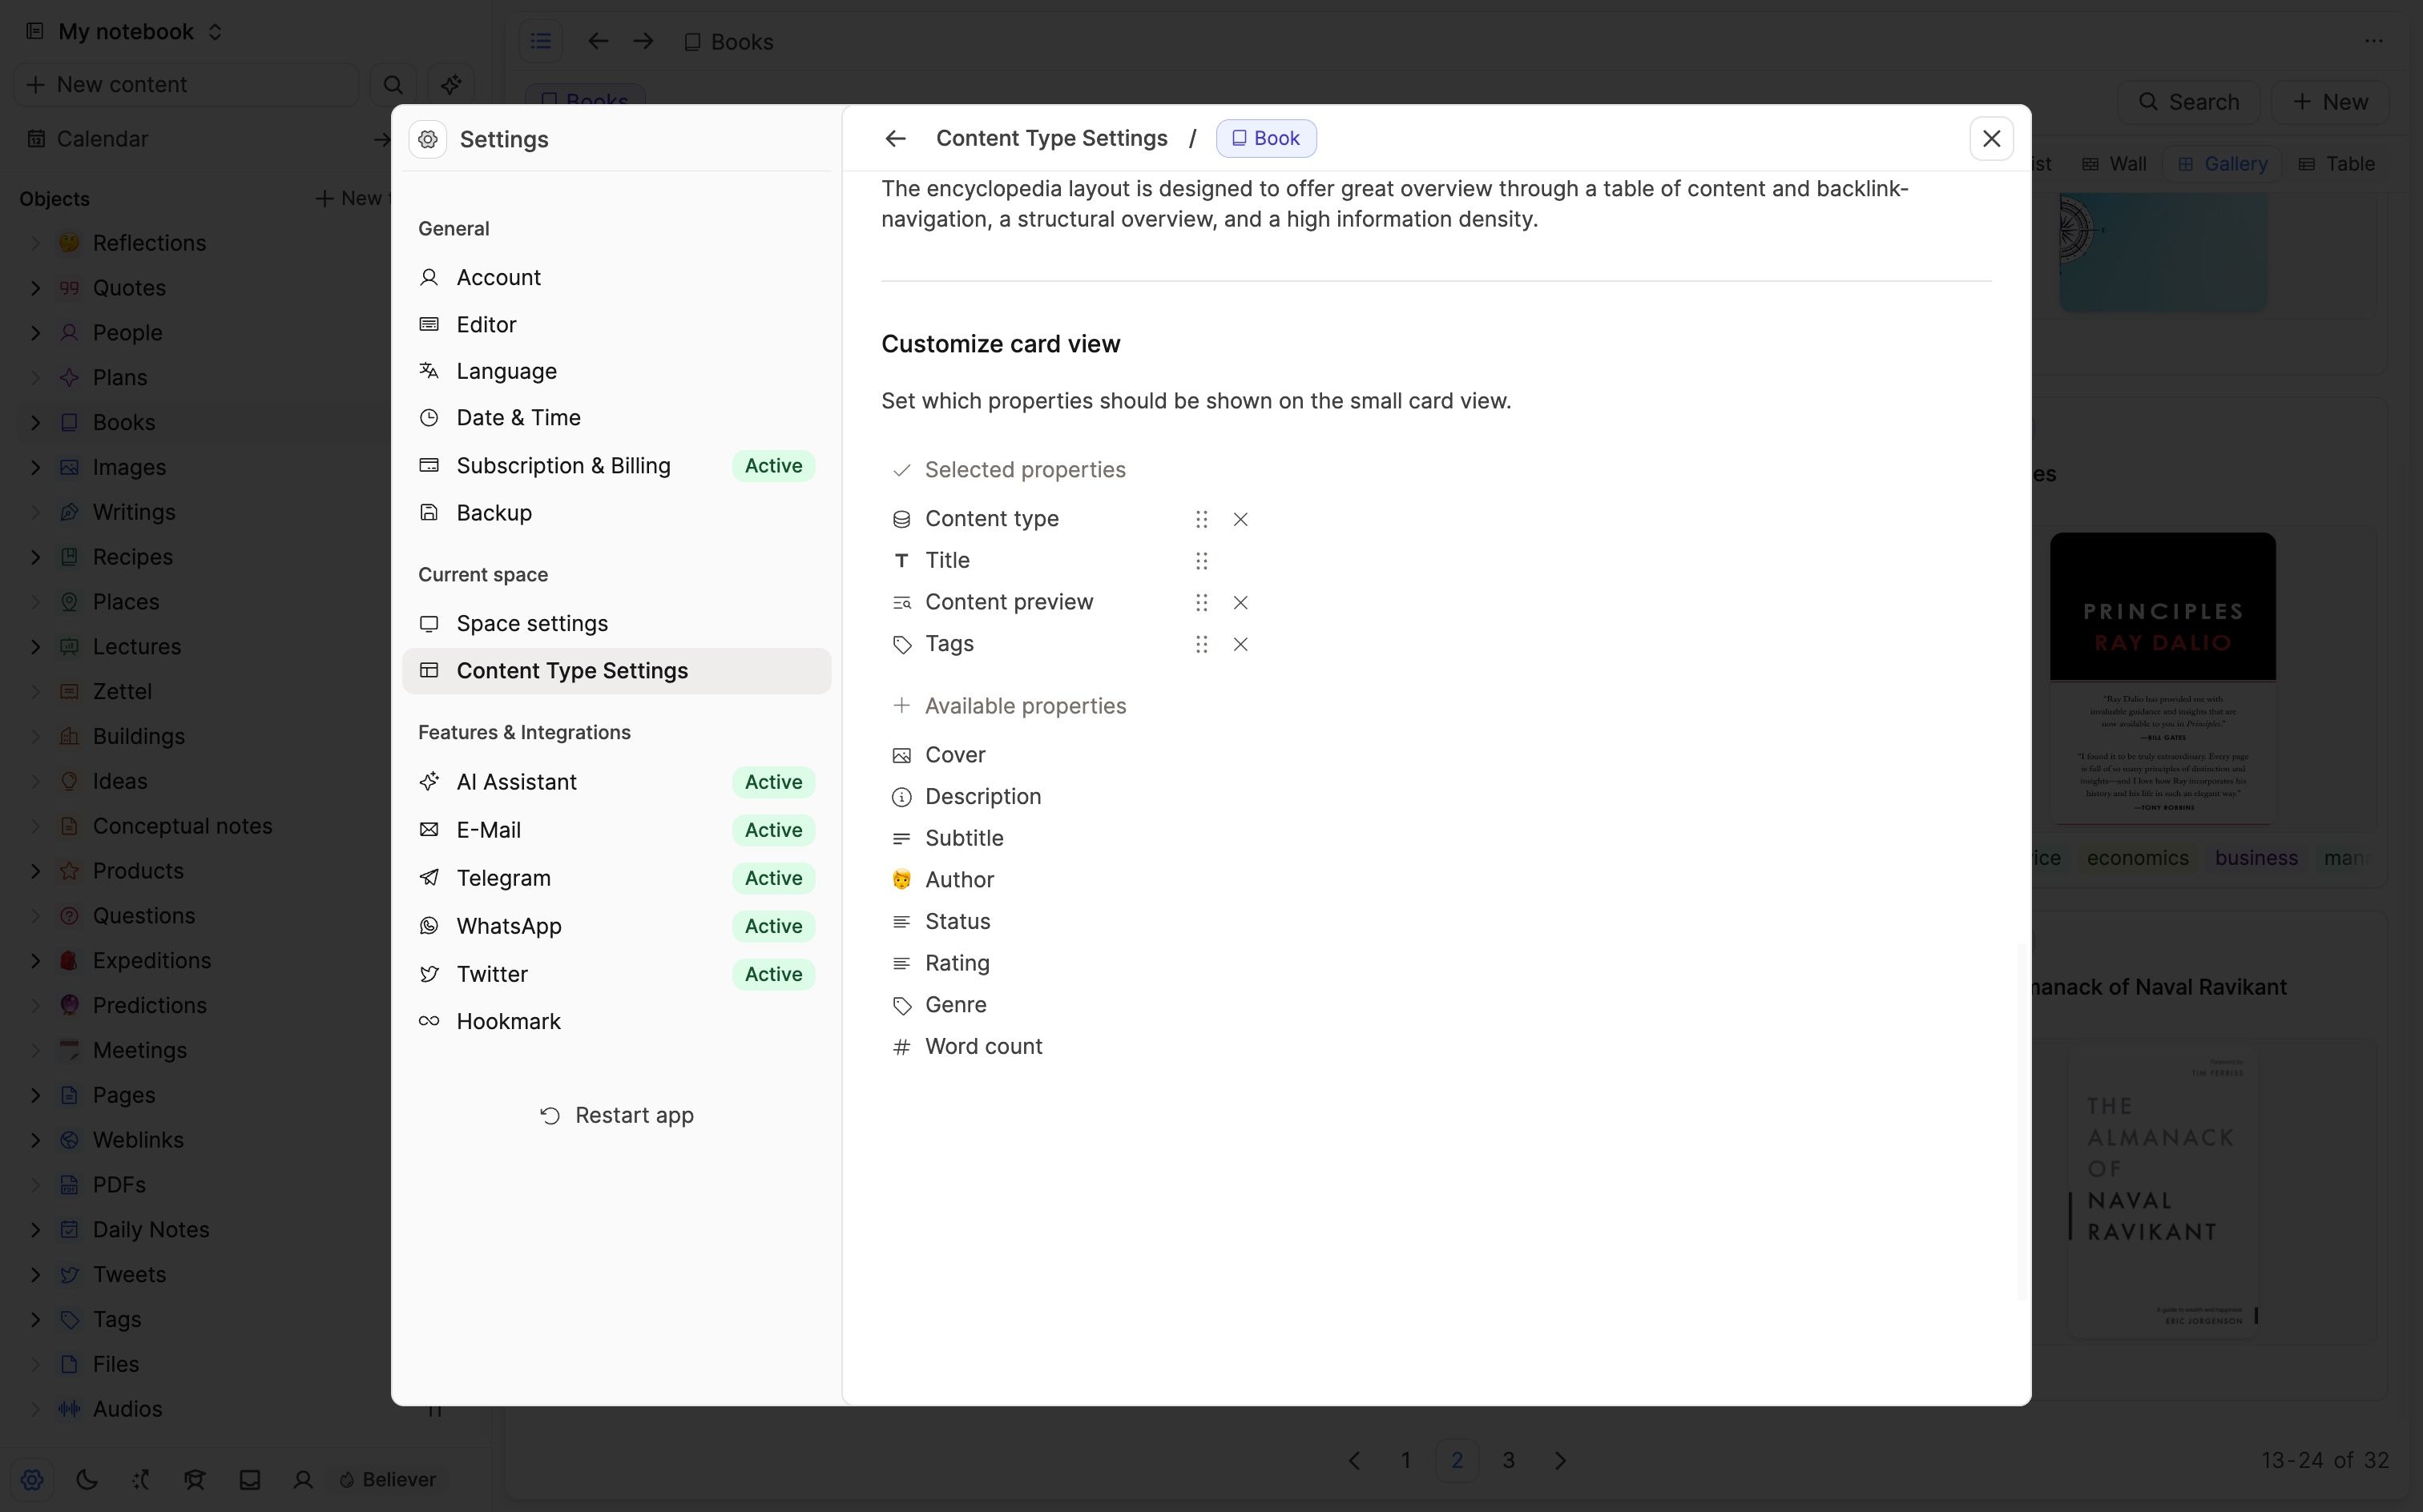Screen dimensions: 2423x1512
Task: Go to page 3 in the pagination
Action: tap(1509, 1460)
